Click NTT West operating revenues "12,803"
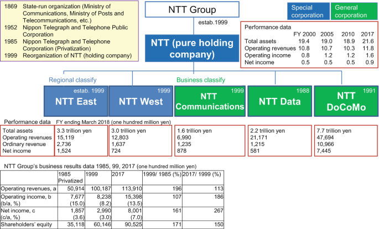Image resolution: width=379 pixels, height=229 pixels. (x=120, y=137)
